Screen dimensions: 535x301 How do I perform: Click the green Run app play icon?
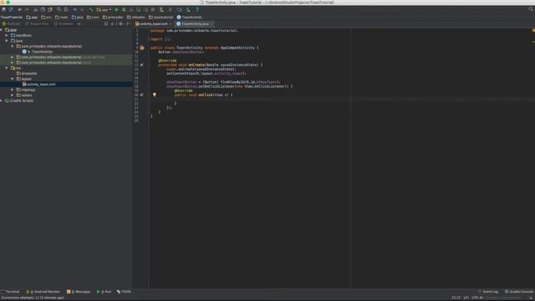click(x=117, y=9)
